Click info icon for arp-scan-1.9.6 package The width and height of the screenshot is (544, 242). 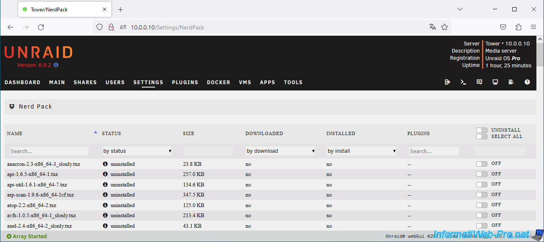(x=105, y=195)
